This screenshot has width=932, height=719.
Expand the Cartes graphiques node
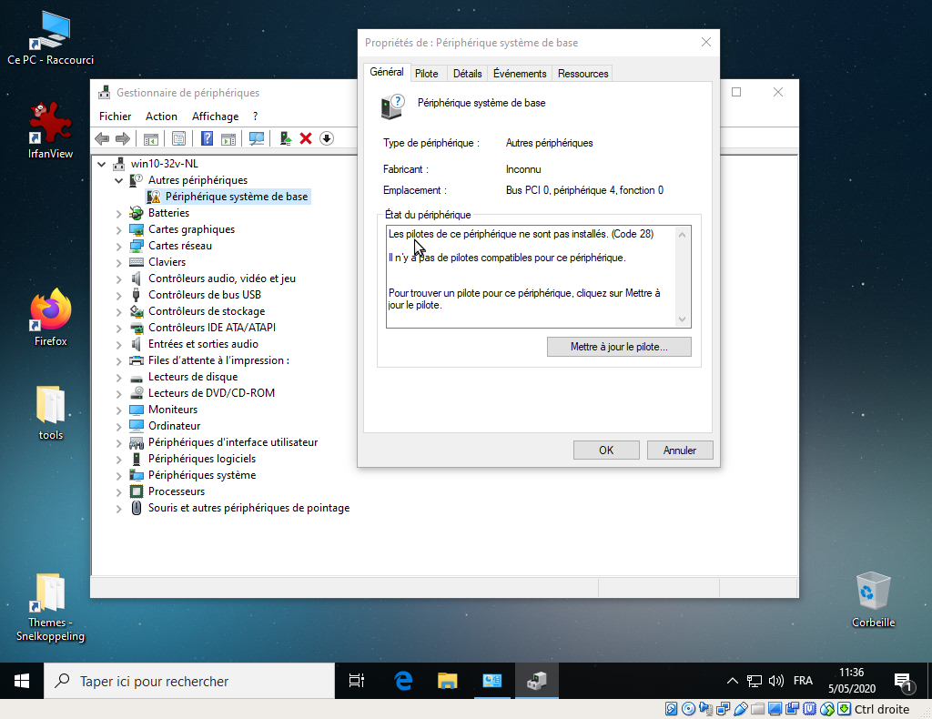(118, 230)
